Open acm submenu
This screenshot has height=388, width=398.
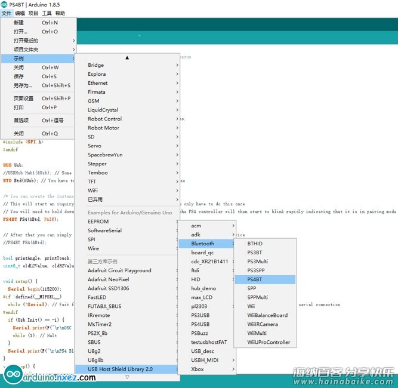click(x=207, y=226)
